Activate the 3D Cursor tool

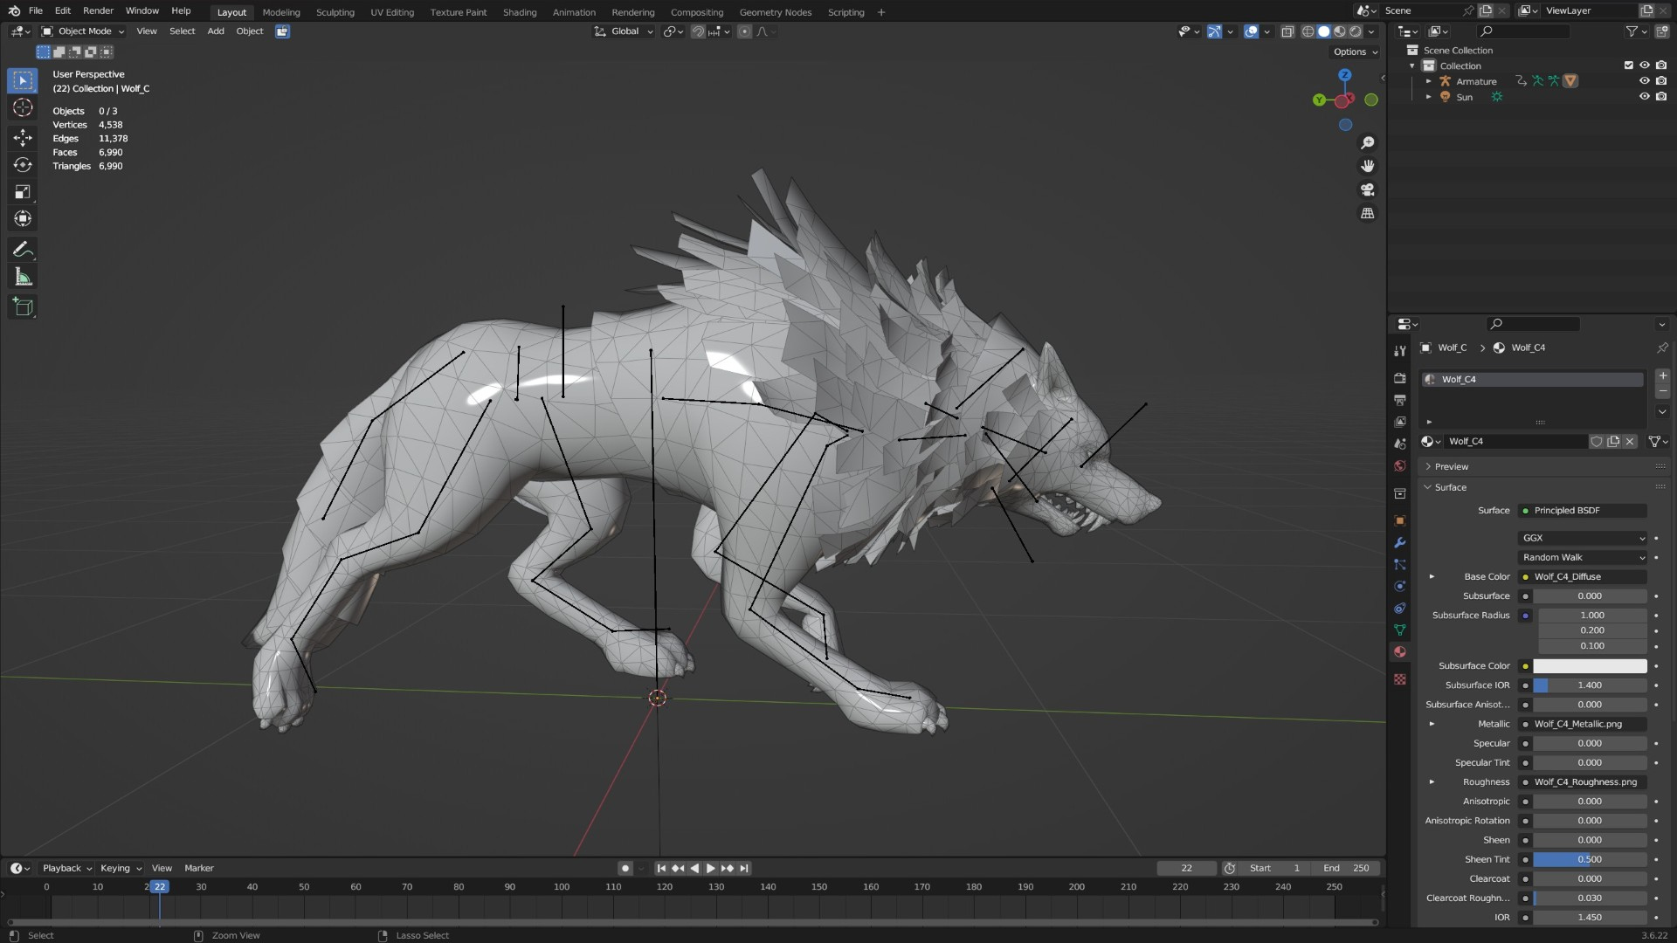pos(23,107)
